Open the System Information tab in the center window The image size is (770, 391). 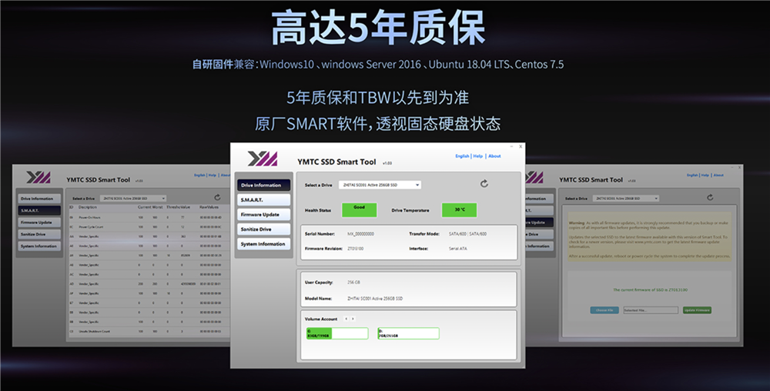pyautogui.click(x=263, y=244)
